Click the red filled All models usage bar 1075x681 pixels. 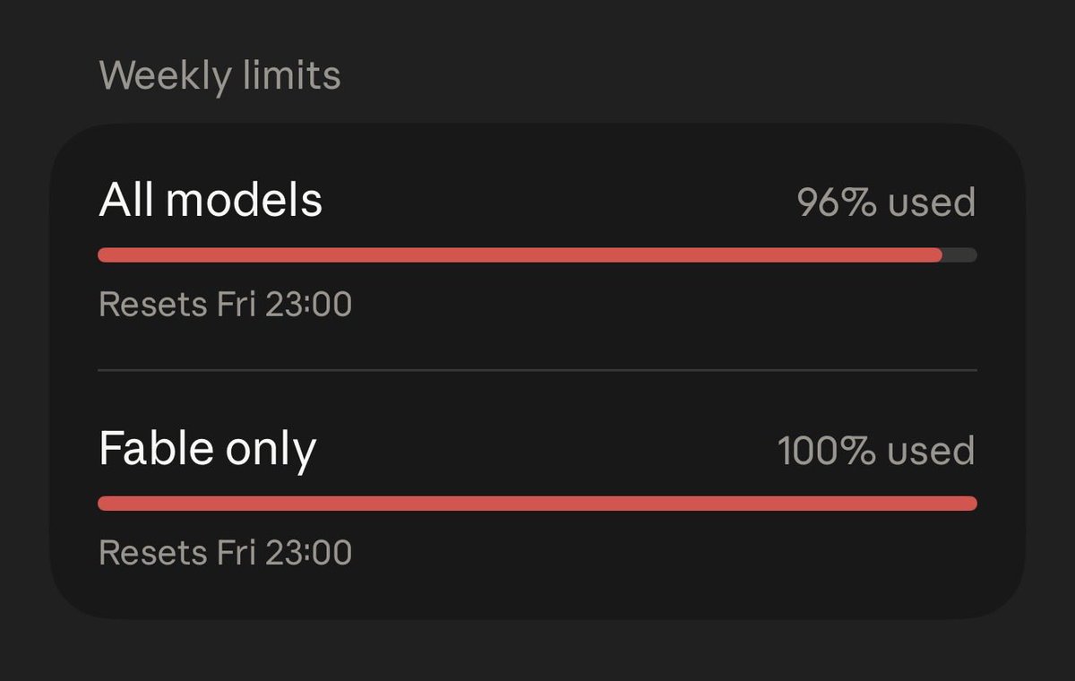pyautogui.click(x=520, y=255)
